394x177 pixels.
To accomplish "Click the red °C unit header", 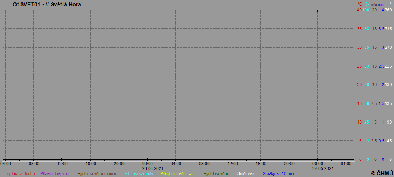I will 360,4.
